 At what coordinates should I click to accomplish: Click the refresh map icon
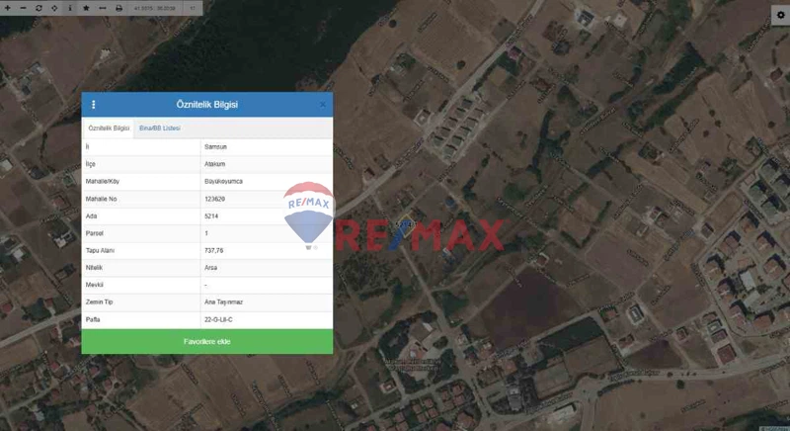point(39,8)
